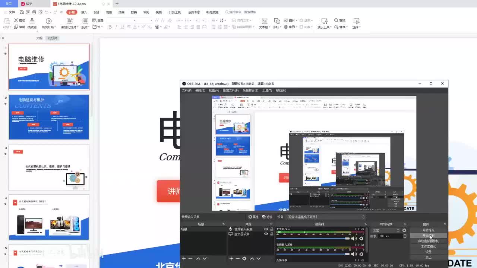Open source properties gear in sources toolbar

(244, 258)
